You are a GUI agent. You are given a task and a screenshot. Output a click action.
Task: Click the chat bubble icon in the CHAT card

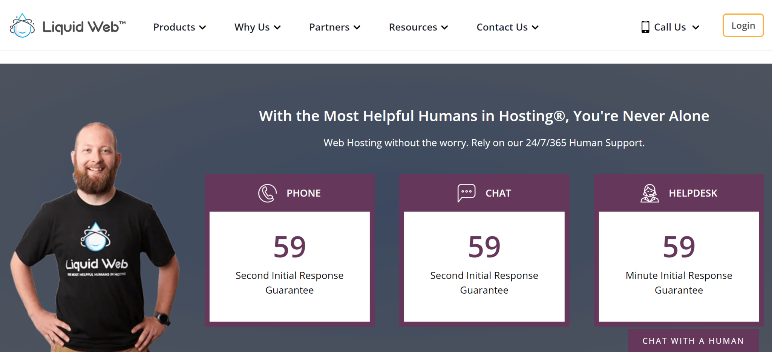pyautogui.click(x=466, y=193)
